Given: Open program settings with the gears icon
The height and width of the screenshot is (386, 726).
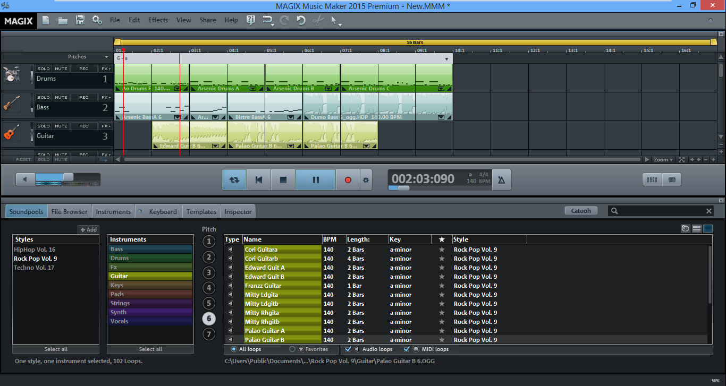Looking at the screenshot, I should (x=97, y=20).
